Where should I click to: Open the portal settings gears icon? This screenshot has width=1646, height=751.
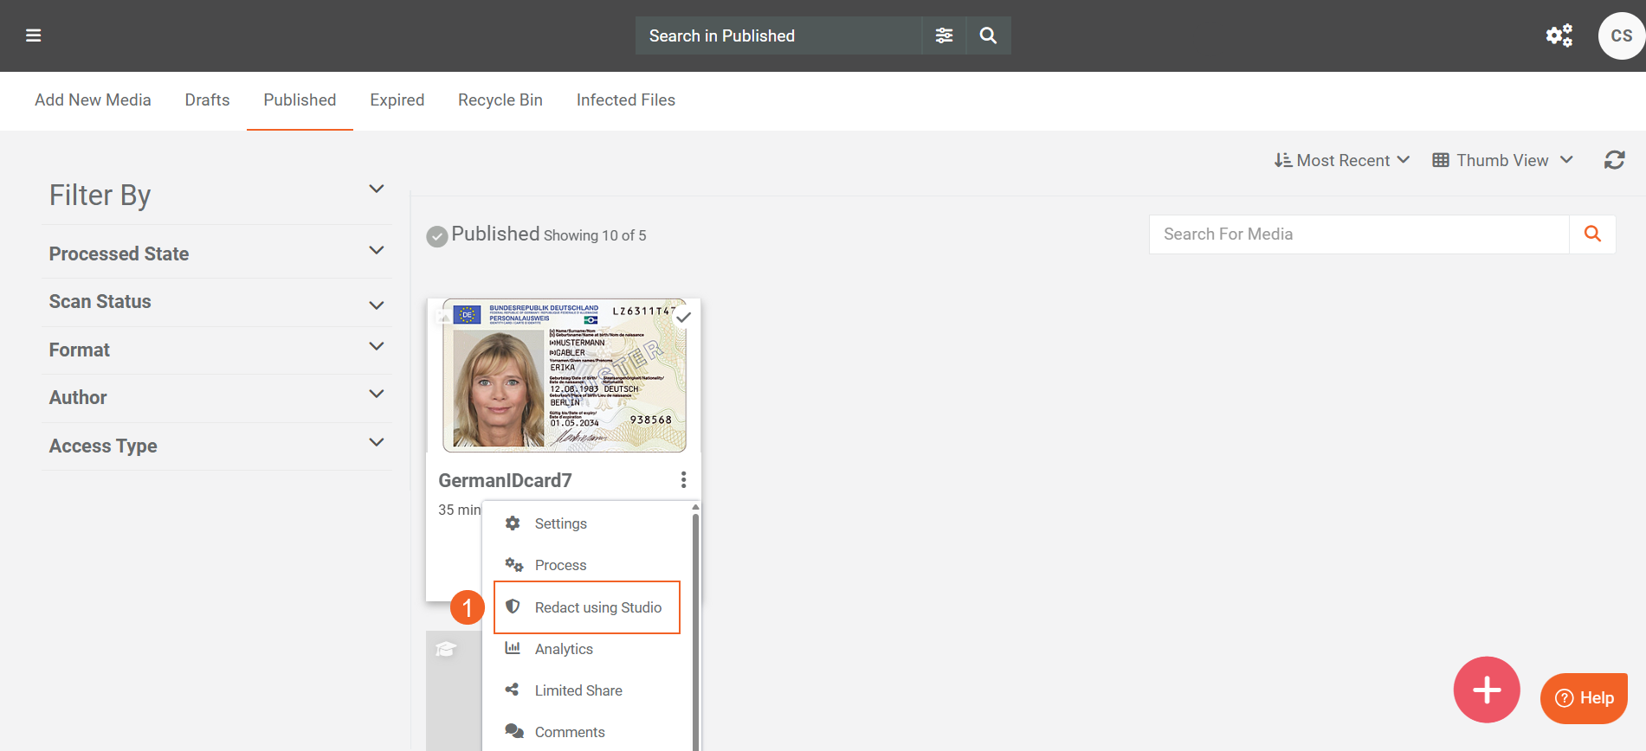1559,35
